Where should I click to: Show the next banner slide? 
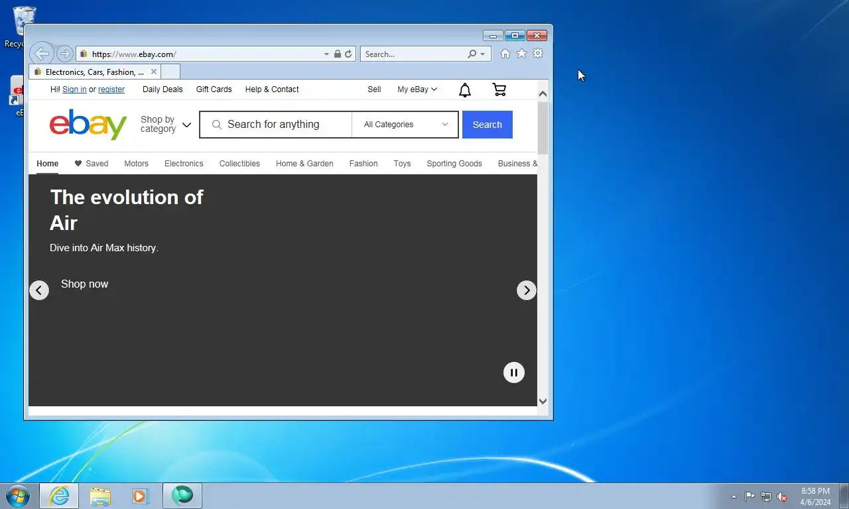[x=527, y=290]
